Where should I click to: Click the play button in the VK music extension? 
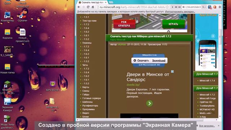[x=173, y=7]
